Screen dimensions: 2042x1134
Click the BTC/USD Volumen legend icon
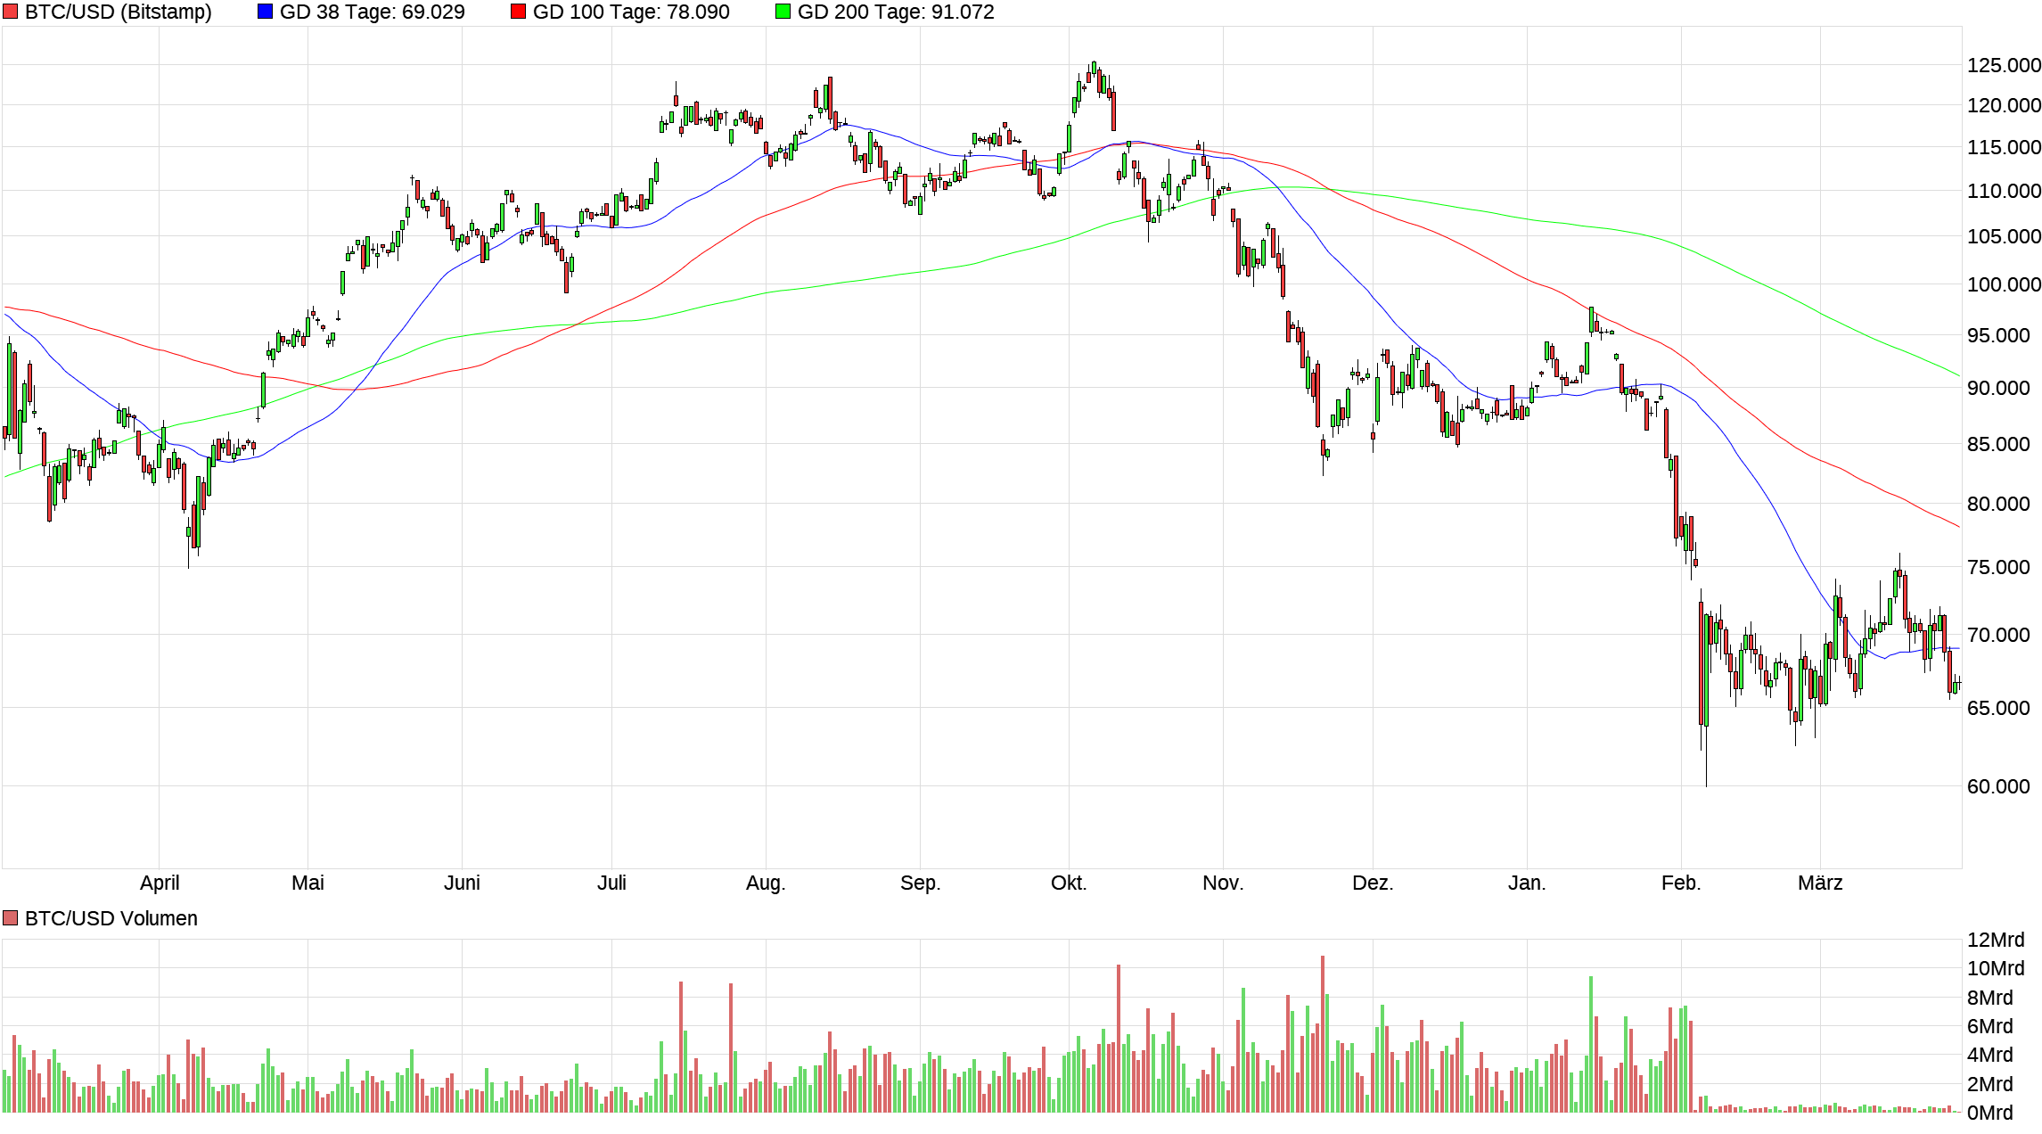9,917
